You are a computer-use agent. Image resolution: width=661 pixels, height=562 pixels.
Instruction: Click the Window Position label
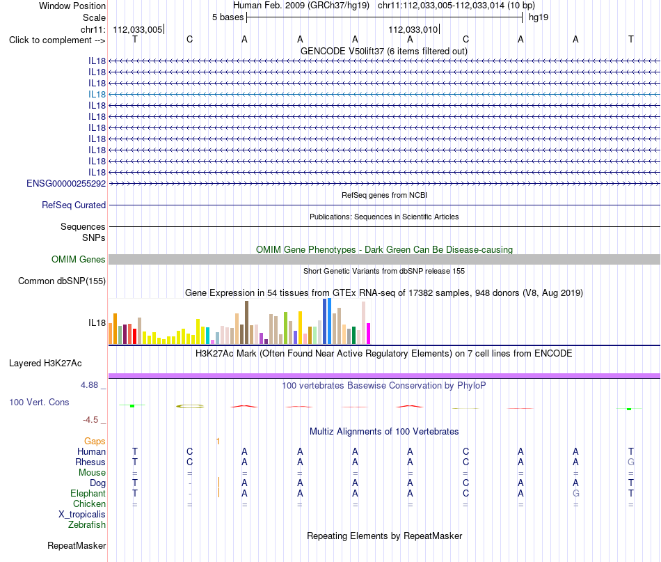click(72, 6)
